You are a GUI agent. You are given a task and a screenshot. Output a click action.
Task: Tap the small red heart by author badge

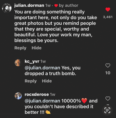56,6
